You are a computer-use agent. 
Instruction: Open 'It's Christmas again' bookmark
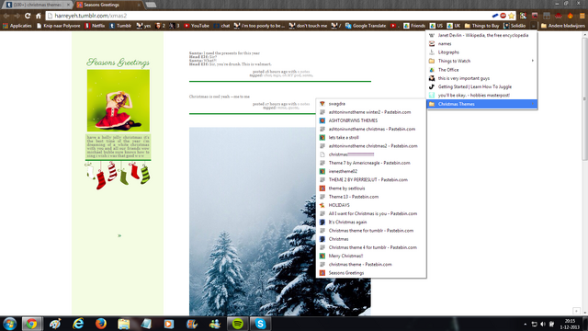371,223
